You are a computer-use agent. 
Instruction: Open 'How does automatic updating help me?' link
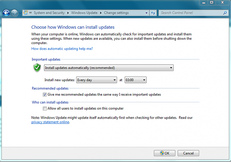point(62,49)
